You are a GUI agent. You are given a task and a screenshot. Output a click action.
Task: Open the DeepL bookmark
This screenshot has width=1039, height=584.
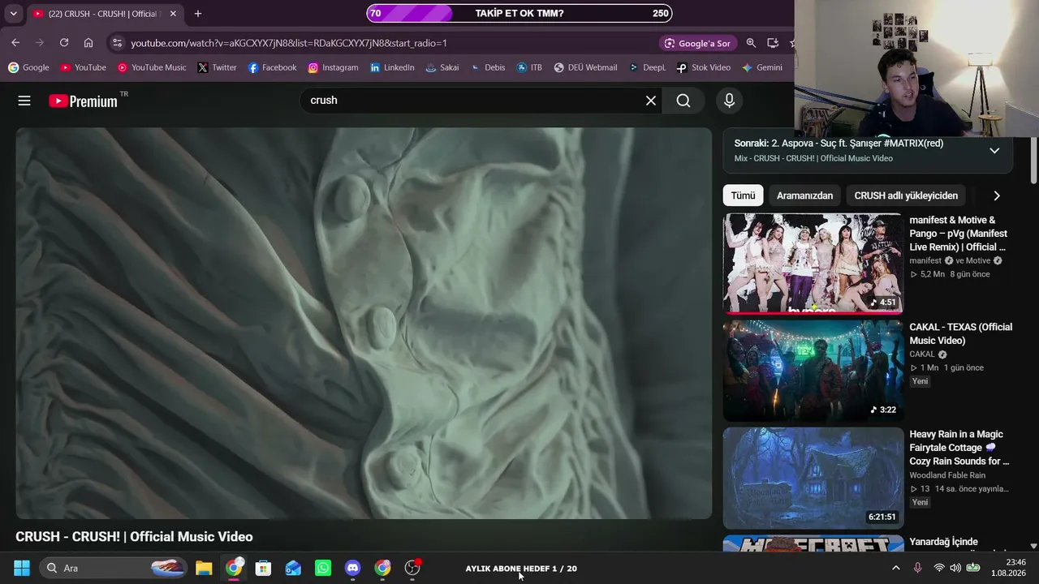coord(647,67)
